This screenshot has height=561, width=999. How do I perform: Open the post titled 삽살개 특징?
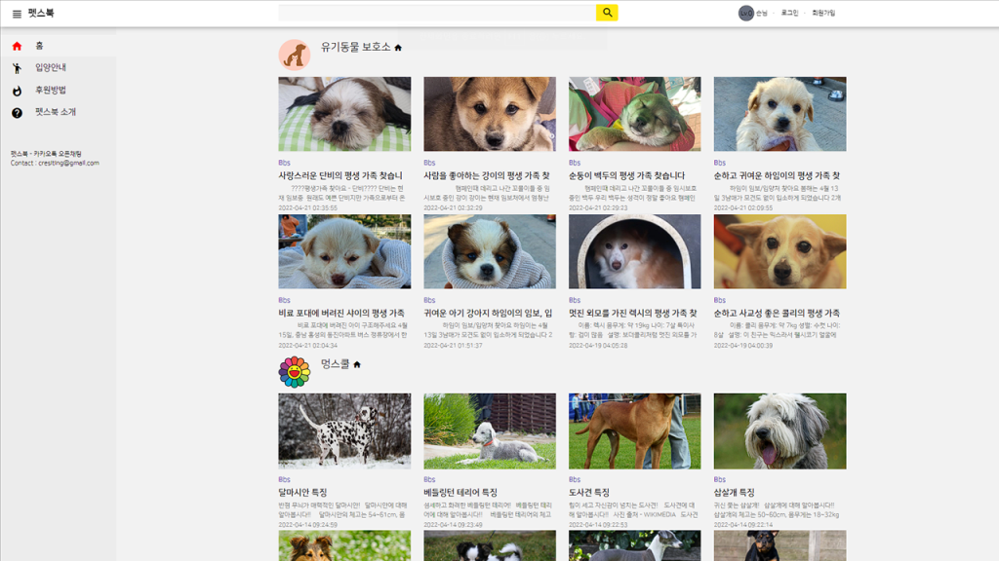pyautogui.click(x=734, y=493)
